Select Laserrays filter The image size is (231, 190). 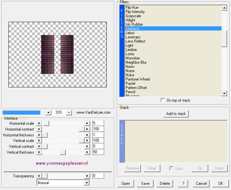pos(173,37)
